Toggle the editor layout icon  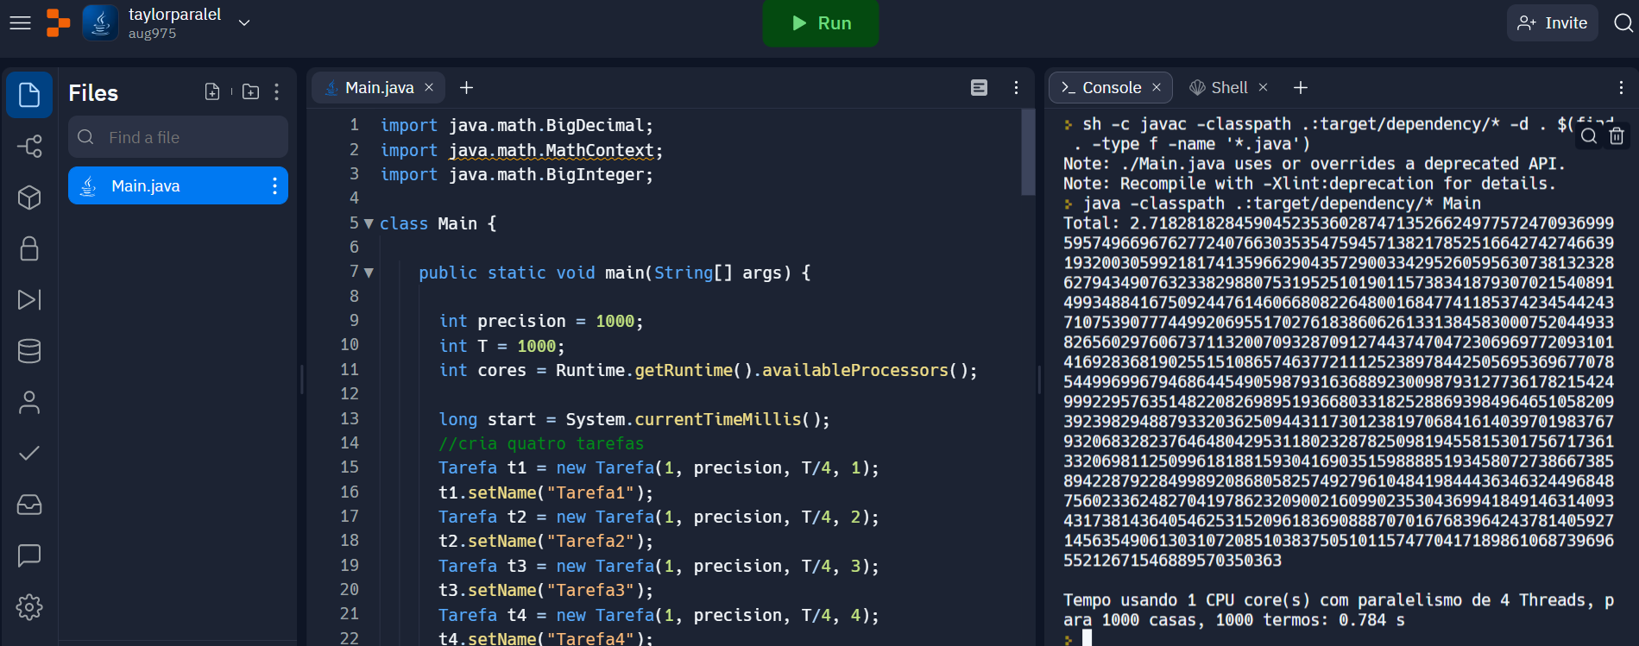coord(979,87)
